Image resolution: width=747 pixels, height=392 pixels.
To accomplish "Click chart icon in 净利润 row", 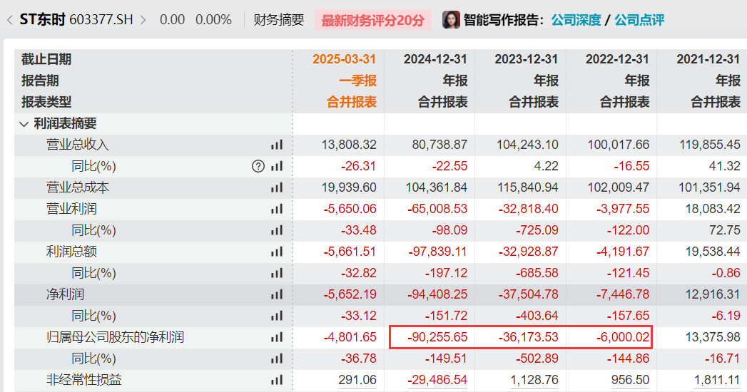I will click(x=276, y=294).
